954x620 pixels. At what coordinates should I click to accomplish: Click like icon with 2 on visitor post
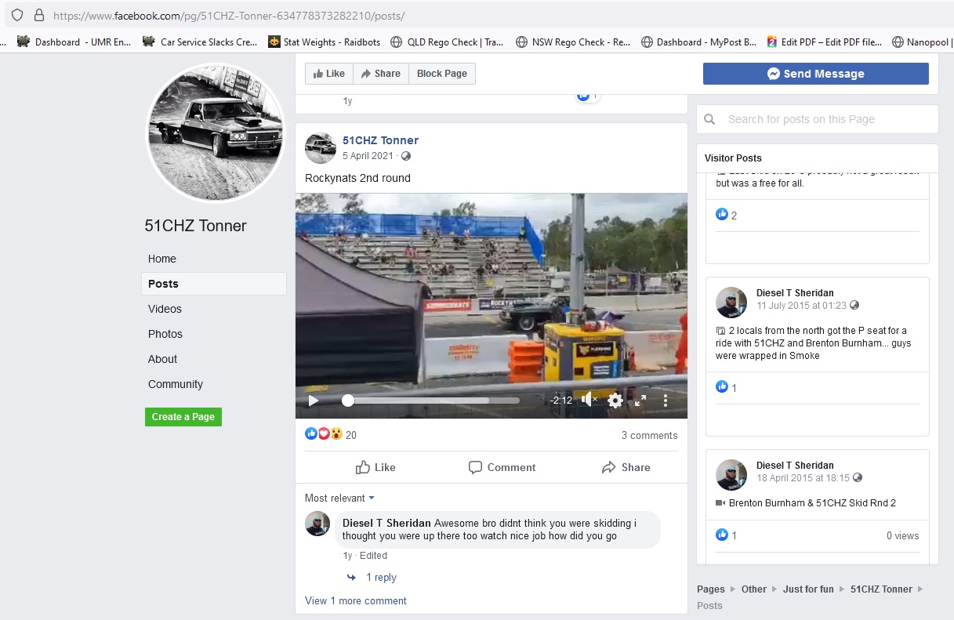[722, 214]
